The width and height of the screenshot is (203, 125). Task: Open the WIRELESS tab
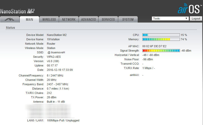click(49, 20)
